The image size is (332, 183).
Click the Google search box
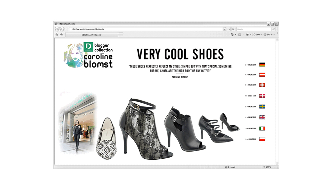[254, 29]
